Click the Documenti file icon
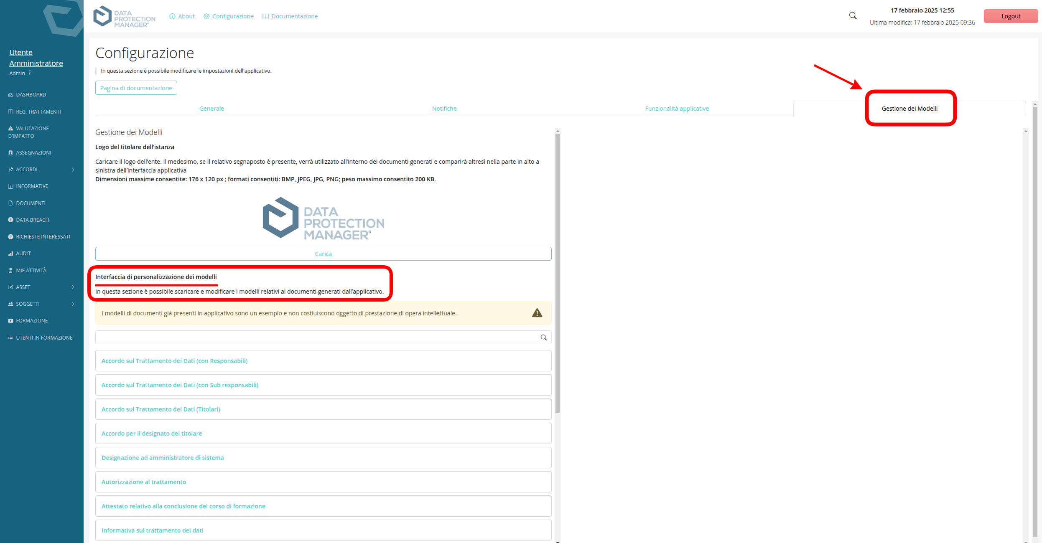The image size is (1042, 543). pos(10,203)
